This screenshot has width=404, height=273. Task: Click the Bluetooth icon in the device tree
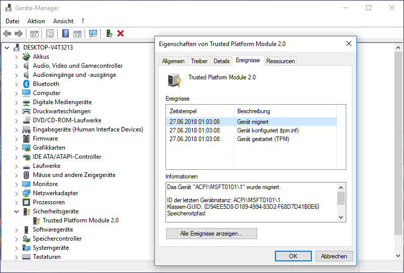click(26, 84)
